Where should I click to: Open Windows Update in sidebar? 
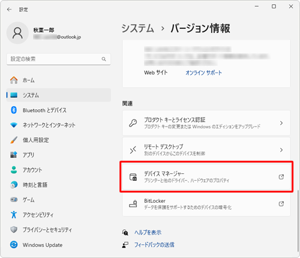coord(59,245)
